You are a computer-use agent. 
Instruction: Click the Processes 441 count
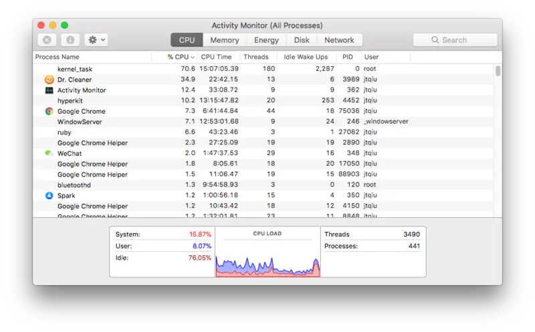coord(414,246)
